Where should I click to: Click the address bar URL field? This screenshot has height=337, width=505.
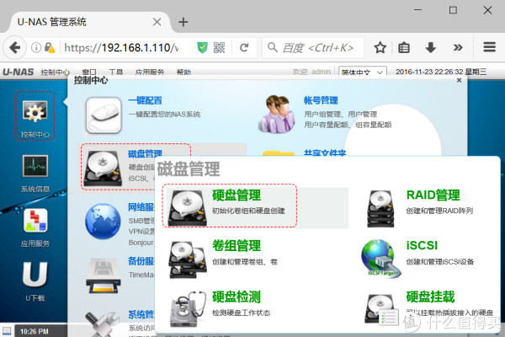pyautogui.click(x=122, y=48)
